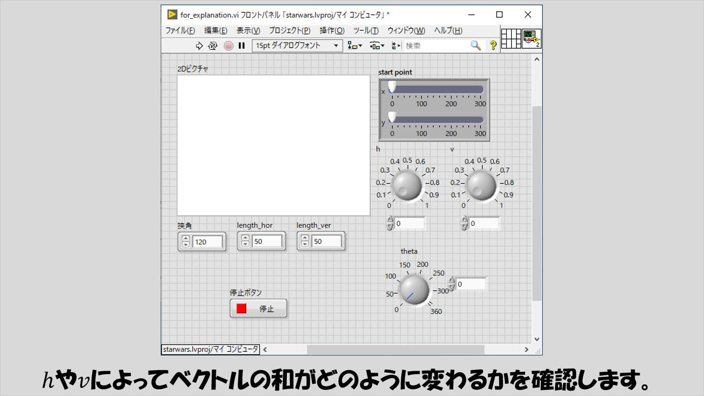Toggle the red 停止 stop button
The height and width of the screenshot is (396, 704).
click(258, 308)
